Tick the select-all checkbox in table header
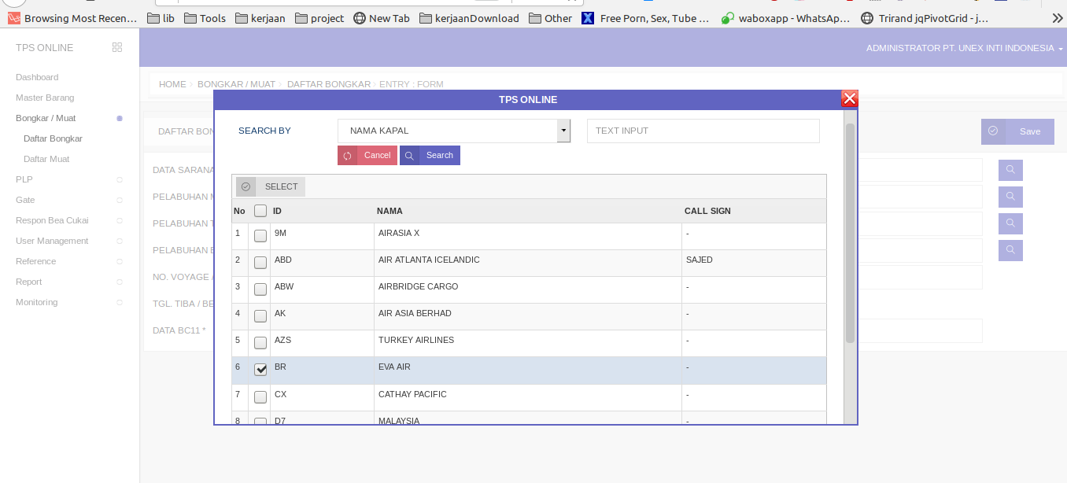Viewport: 1067px width, 483px height. tap(260, 211)
